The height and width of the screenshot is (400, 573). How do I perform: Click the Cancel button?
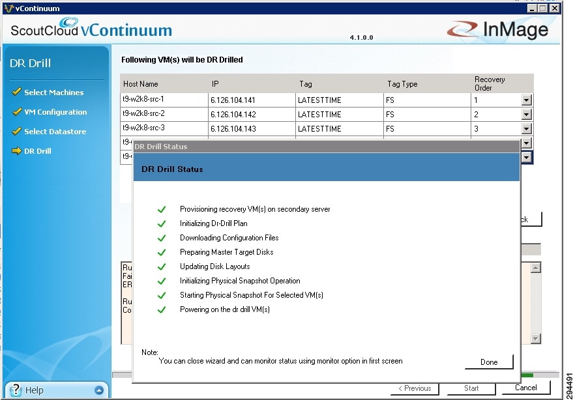(526, 388)
